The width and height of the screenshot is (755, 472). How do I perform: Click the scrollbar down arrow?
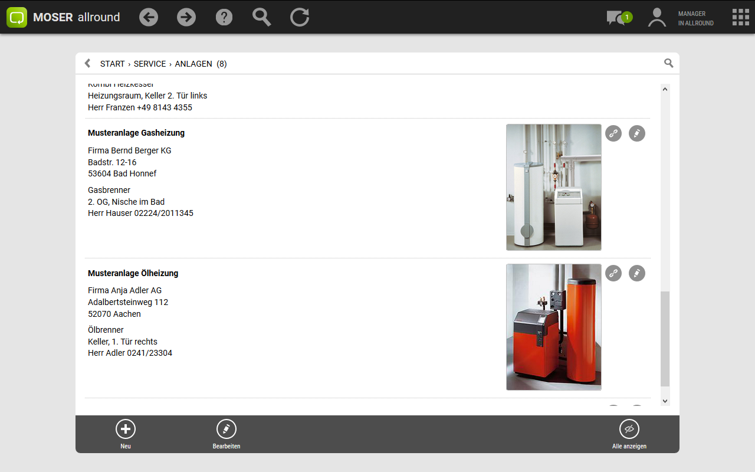pos(665,401)
